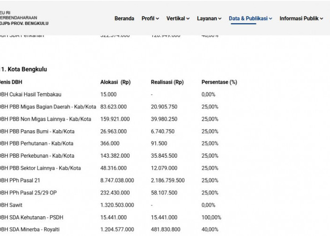The image size is (330, 236).
Task: Click the 8.747.038.000 allocation value
Action: 117,180
